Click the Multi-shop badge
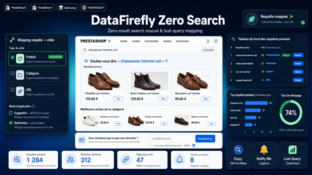 (x=67, y=8)
